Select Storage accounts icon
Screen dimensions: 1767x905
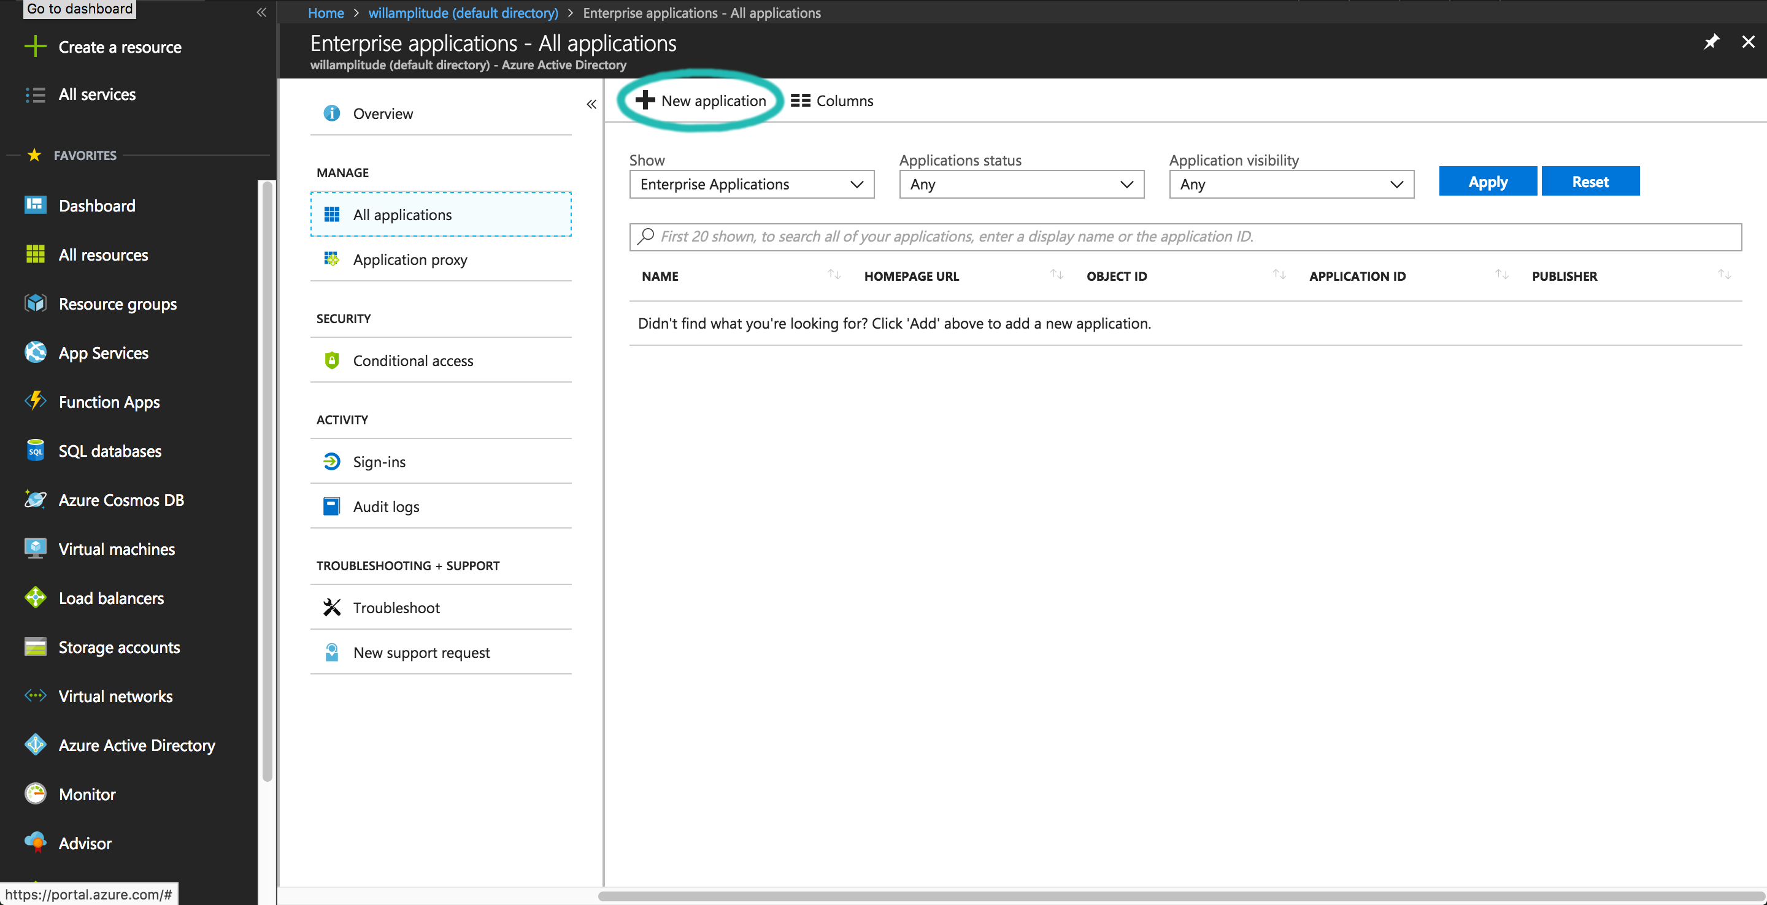(x=35, y=646)
